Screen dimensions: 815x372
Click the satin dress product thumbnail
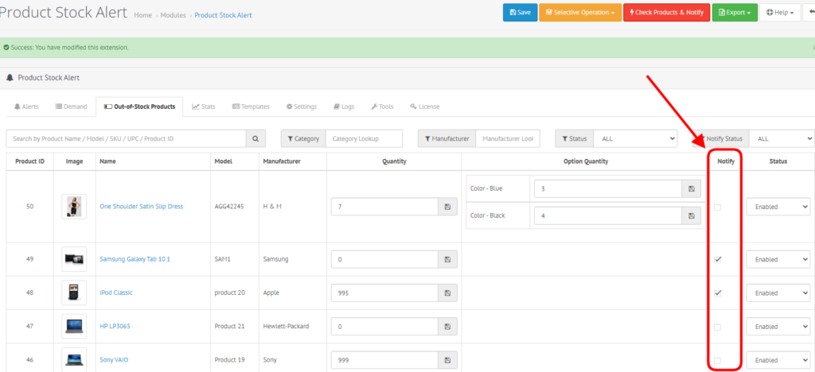tap(74, 207)
